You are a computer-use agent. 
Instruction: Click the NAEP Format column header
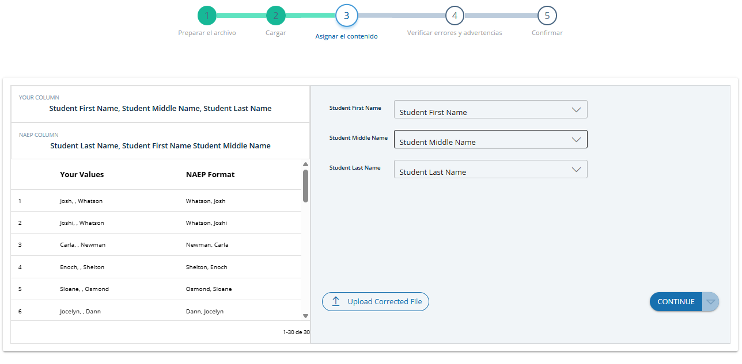pyautogui.click(x=210, y=175)
